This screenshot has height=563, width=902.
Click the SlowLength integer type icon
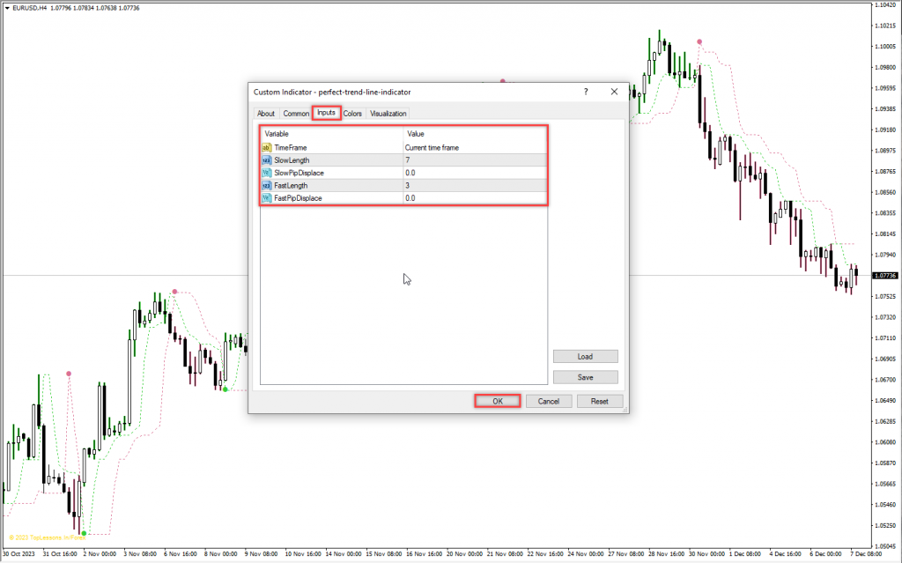266,160
